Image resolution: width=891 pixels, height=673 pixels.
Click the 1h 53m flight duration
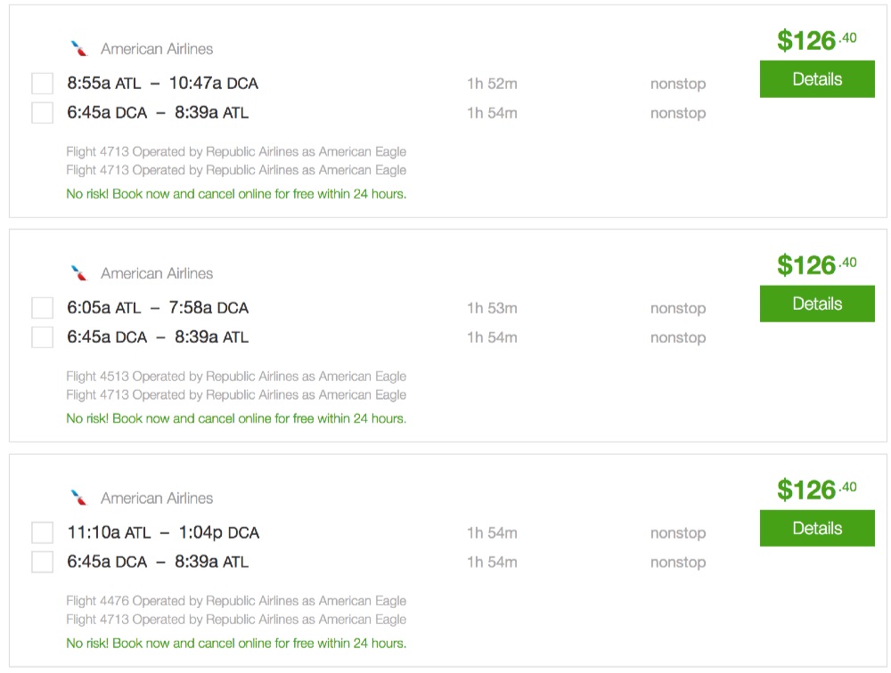tap(492, 308)
